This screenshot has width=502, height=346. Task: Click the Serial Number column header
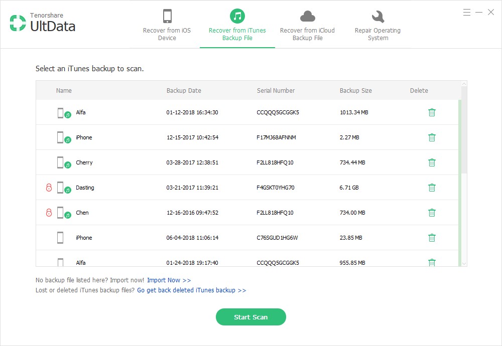pyautogui.click(x=276, y=90)
